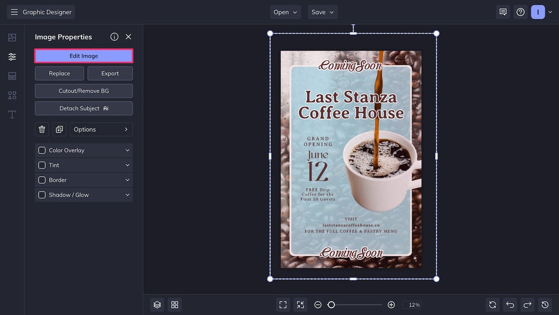
Task: Open the feedback comment icon
Action: (x=503, y=12)
